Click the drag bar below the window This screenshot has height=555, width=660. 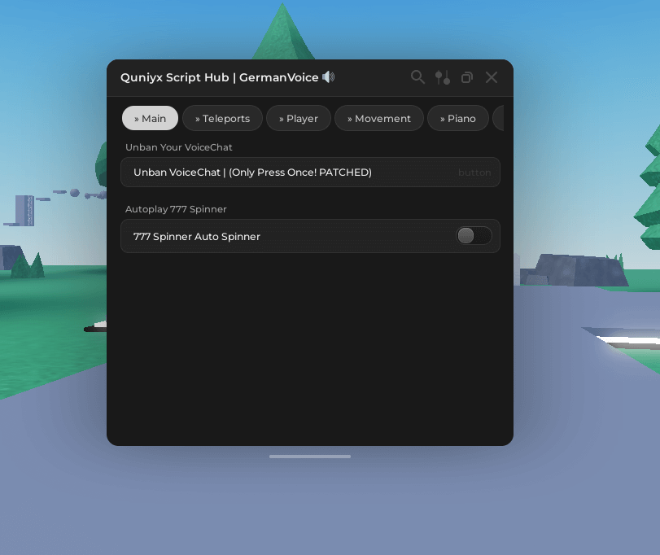pyautogui.click(x=310, y=457)
